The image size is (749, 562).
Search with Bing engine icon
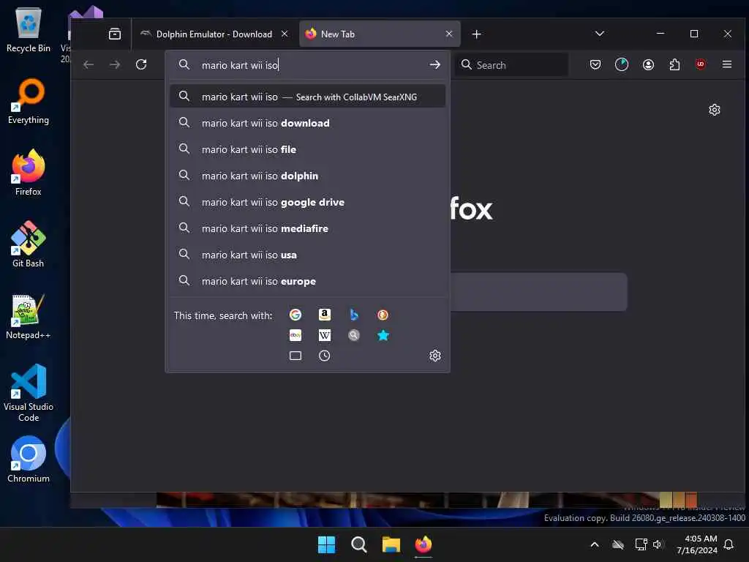click(353, 315)
